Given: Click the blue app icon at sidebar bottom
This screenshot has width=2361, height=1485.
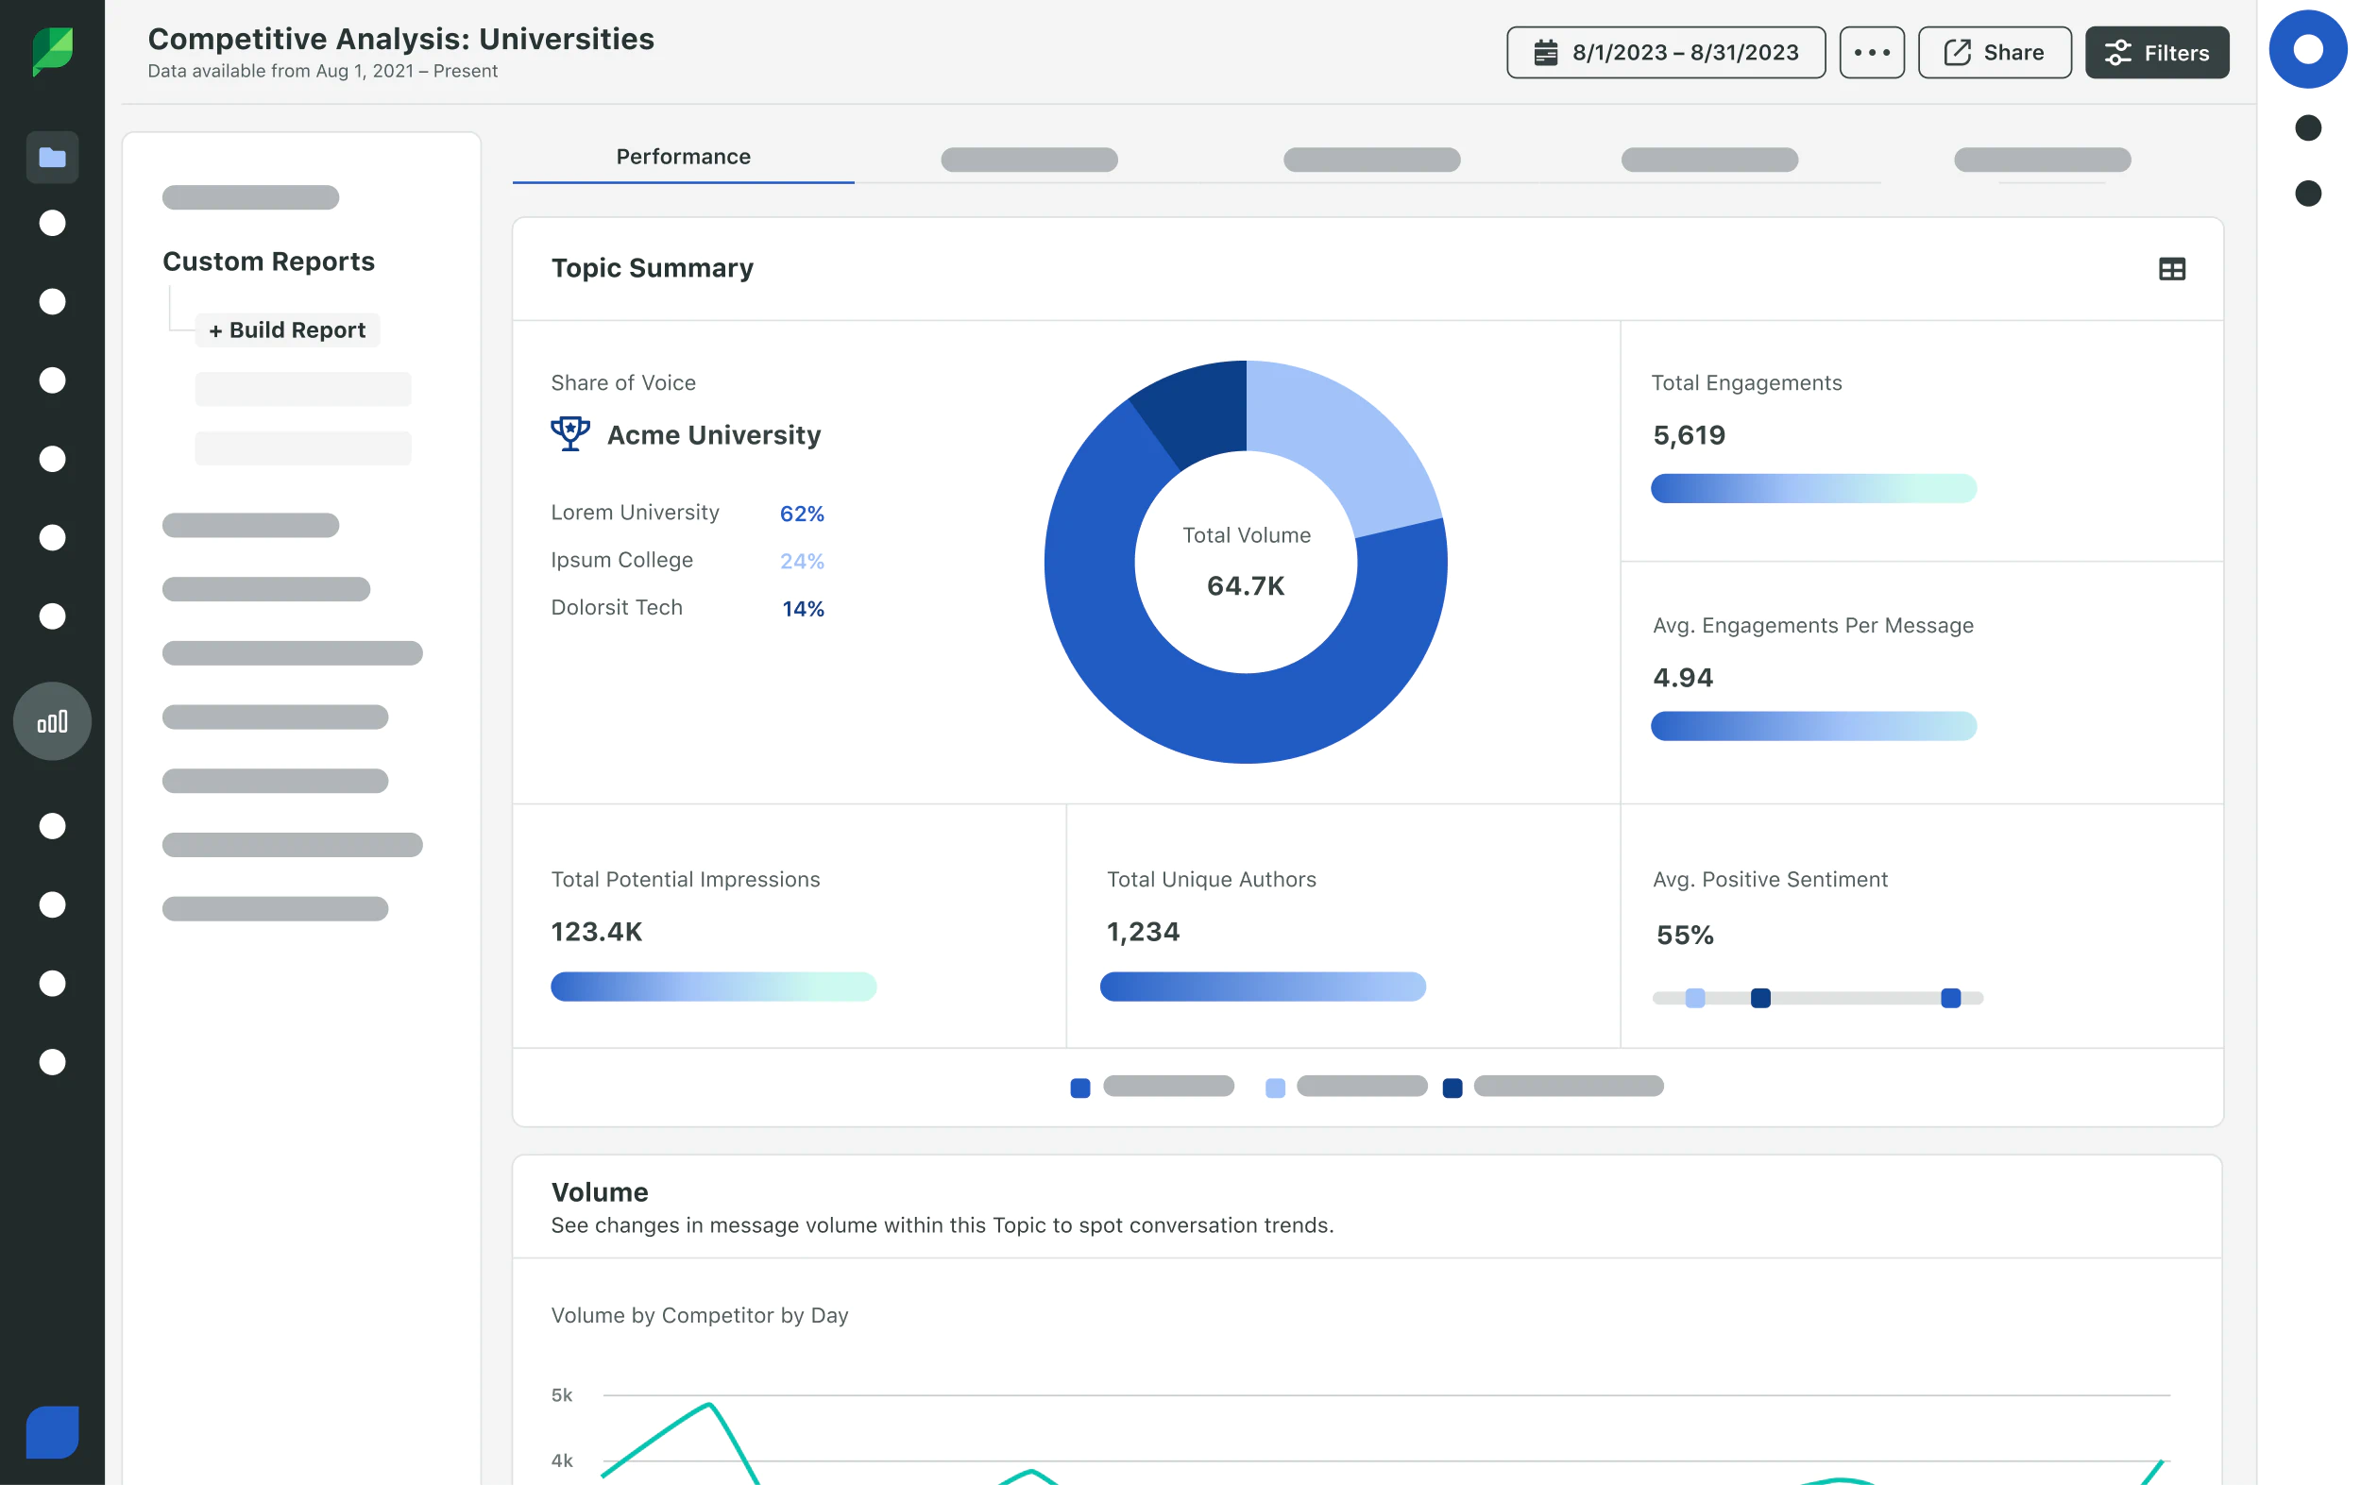Looking at the screenshot, I should click(52, 1432).
